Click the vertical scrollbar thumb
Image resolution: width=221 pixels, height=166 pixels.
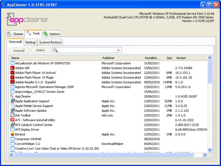(210, 71)
